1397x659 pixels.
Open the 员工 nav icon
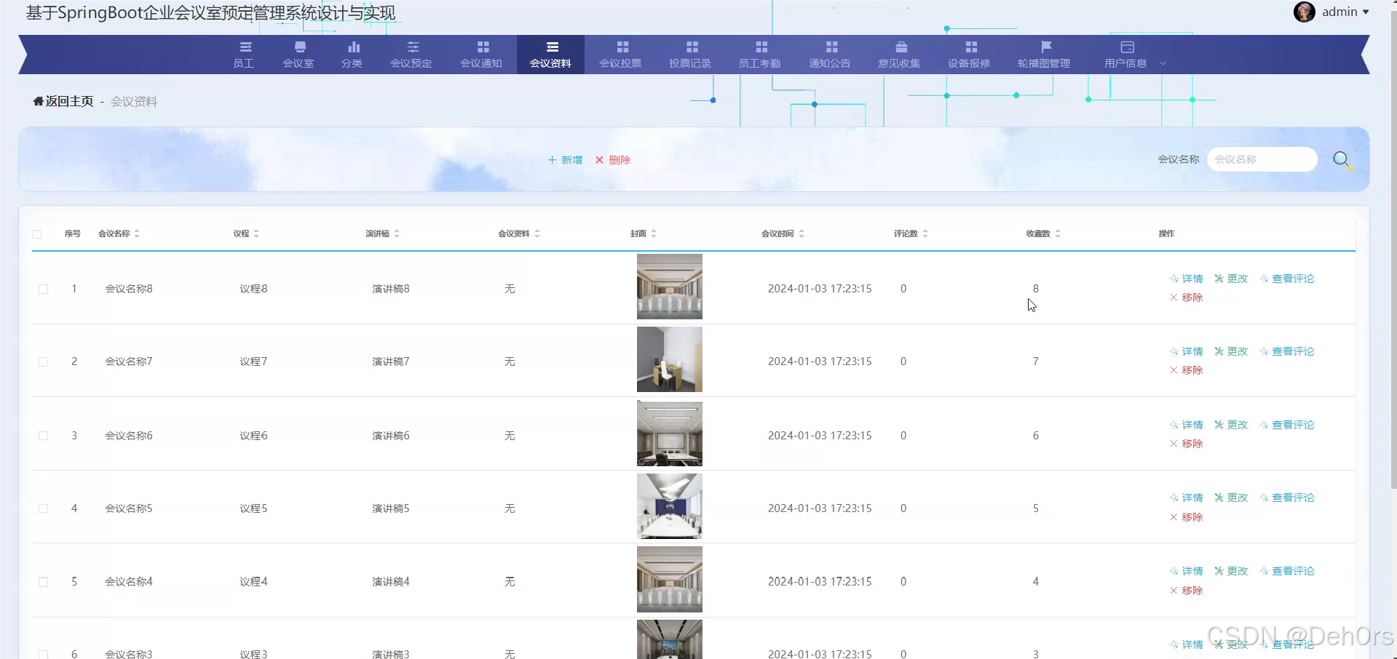pyautogui.click(x=245, y=47)
